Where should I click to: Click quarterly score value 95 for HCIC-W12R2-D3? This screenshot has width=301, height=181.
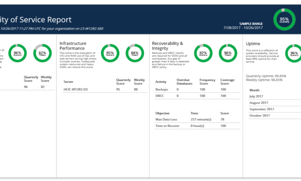(x=118, y=90)
